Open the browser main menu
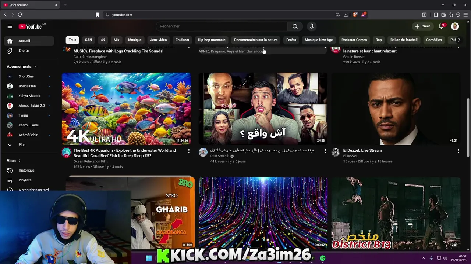Image resolution: width=471 pixels, height=264 pixels. 465,15
